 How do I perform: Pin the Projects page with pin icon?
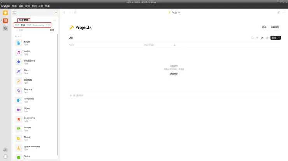tap(279, 12)
